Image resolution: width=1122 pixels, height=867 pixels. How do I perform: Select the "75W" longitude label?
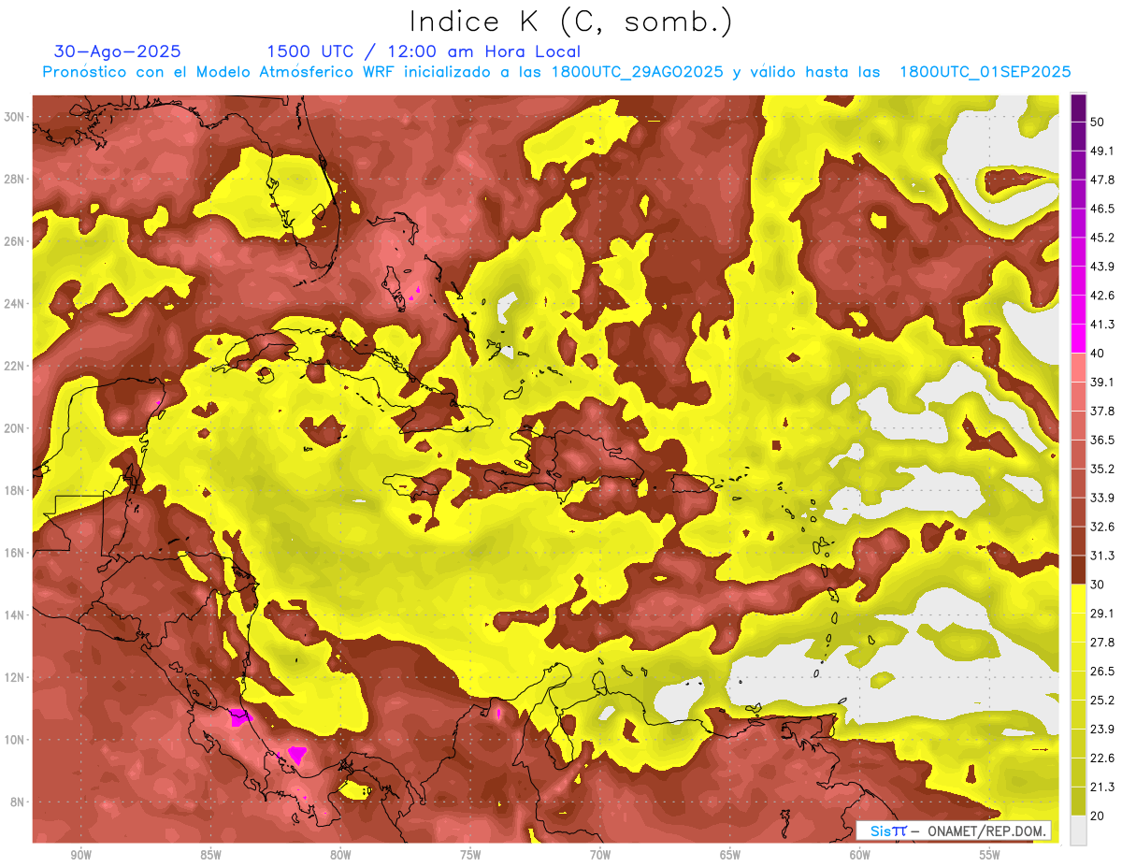click(x=470, y=856)
